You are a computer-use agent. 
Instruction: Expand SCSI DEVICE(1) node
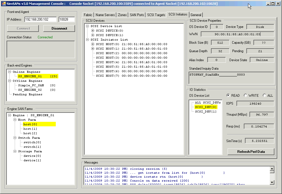click(x=93, y=35)
